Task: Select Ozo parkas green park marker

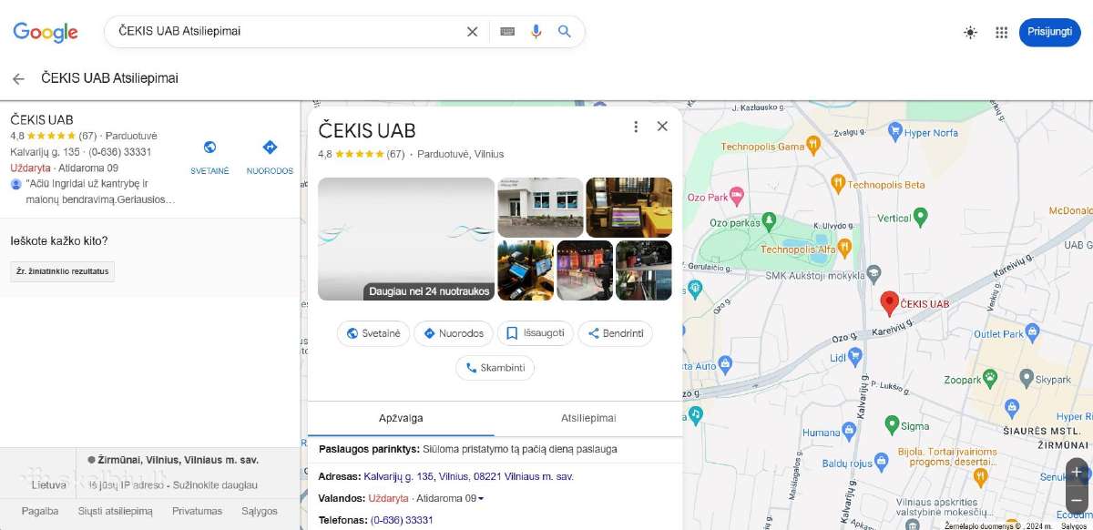Action: 769,219
